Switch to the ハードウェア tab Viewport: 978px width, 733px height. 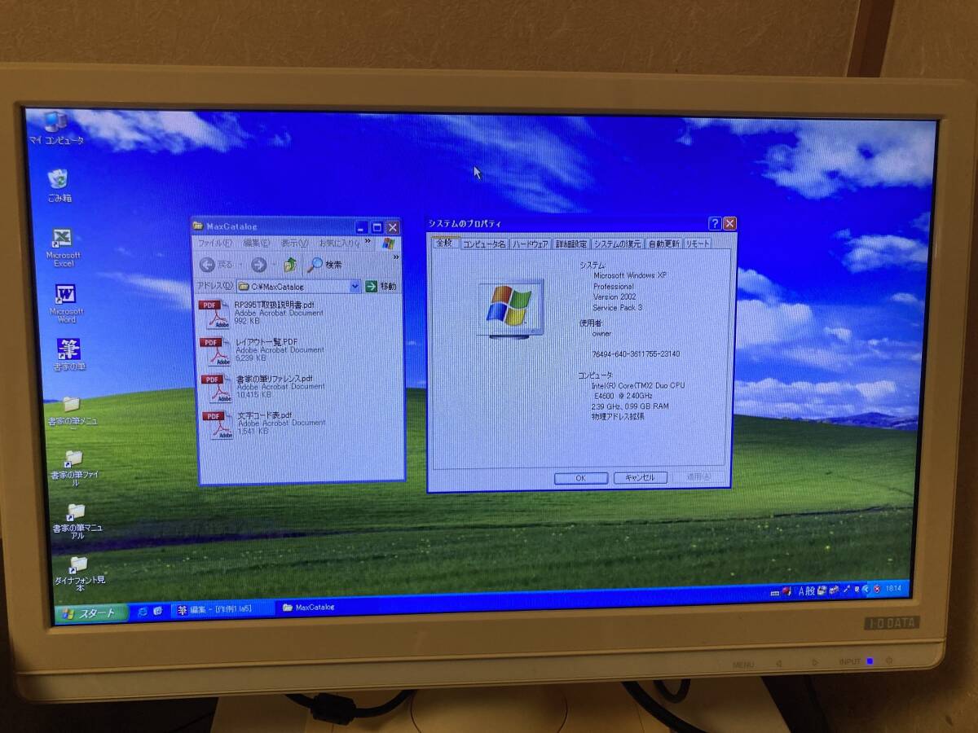tap(531, 244)
